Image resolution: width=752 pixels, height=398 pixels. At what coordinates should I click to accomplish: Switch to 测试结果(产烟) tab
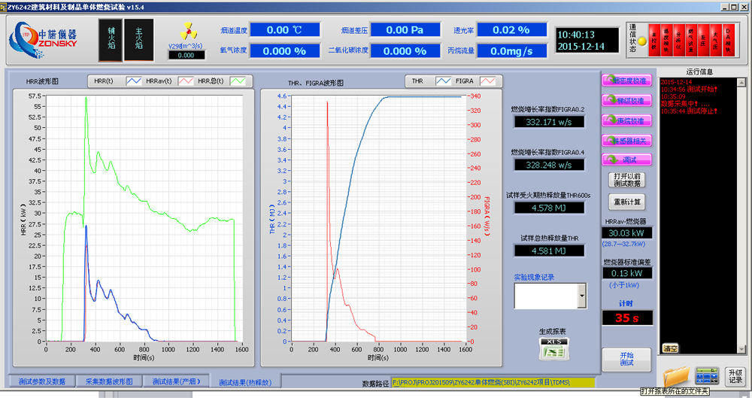pyautogui.click(x=176, y=381)
